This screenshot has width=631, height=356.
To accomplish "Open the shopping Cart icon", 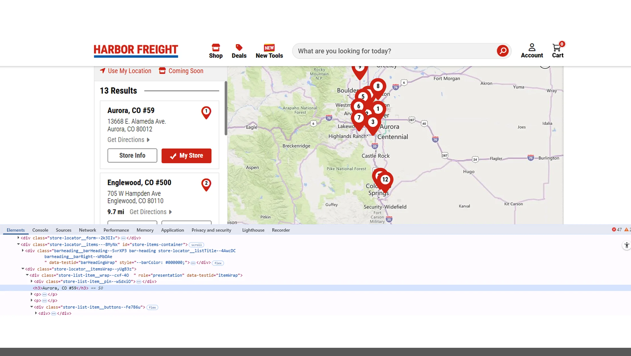I will pyautogui.click(x=557, y=50).
